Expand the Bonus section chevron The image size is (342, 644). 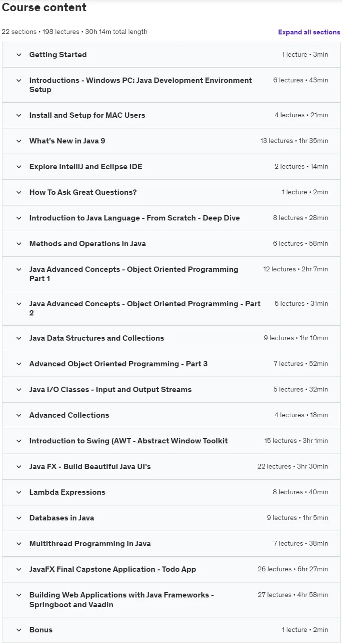[19, 630]
